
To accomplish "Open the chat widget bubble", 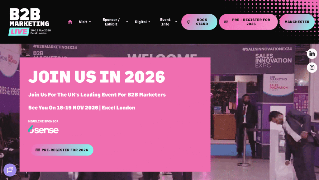I will (10, 170).
